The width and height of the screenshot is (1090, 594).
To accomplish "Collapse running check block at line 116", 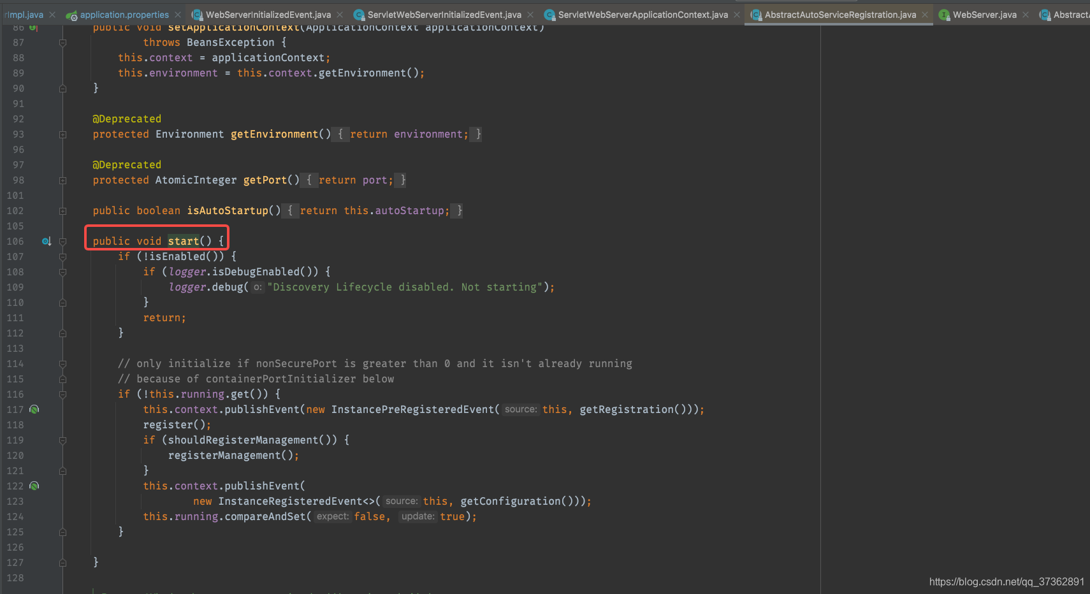I will click(x=62, y=395).
